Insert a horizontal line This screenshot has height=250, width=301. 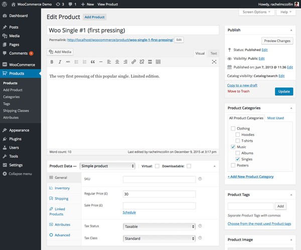point(101,62)
